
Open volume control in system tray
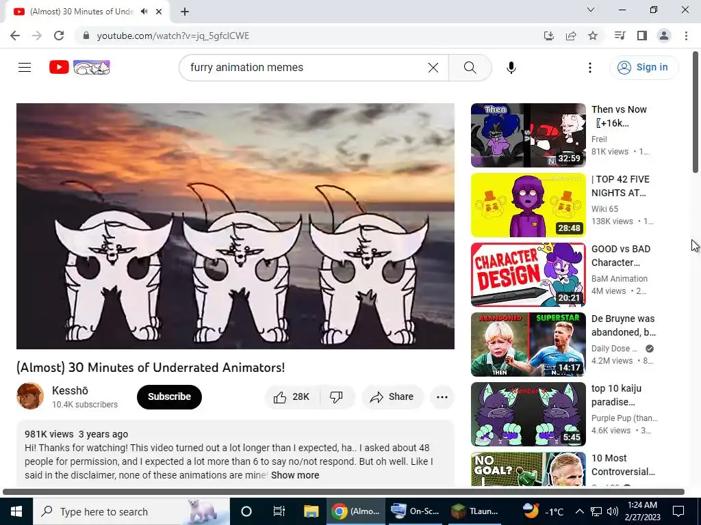(x=613, y=511)
